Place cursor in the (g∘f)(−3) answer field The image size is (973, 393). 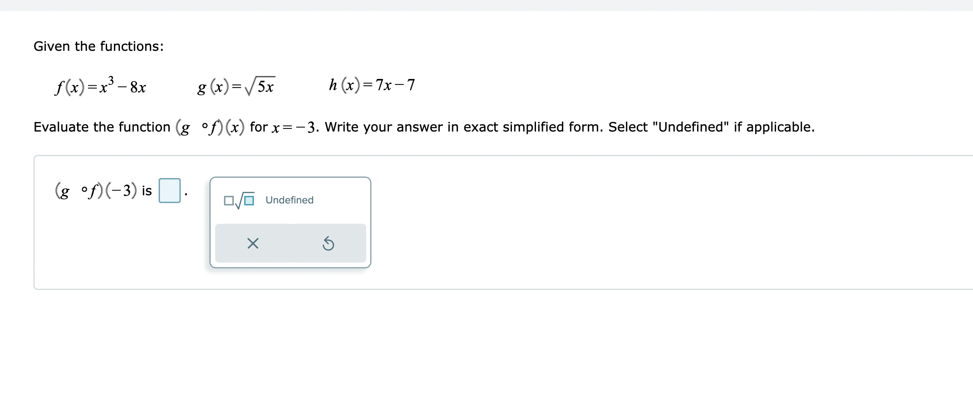[169, 191]
